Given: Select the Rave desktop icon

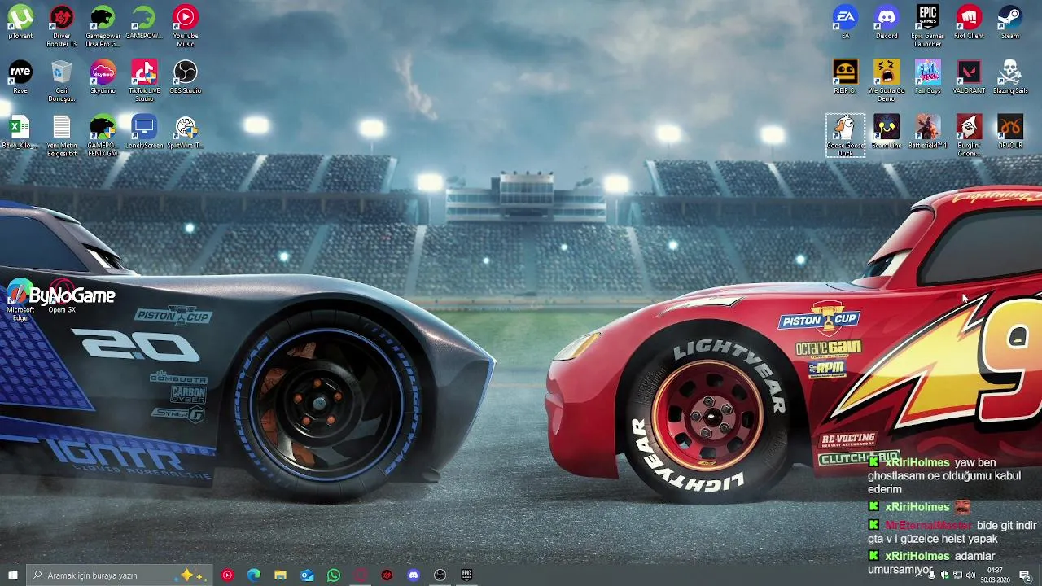Looking at the screenshot, I should tap(20, 77).
